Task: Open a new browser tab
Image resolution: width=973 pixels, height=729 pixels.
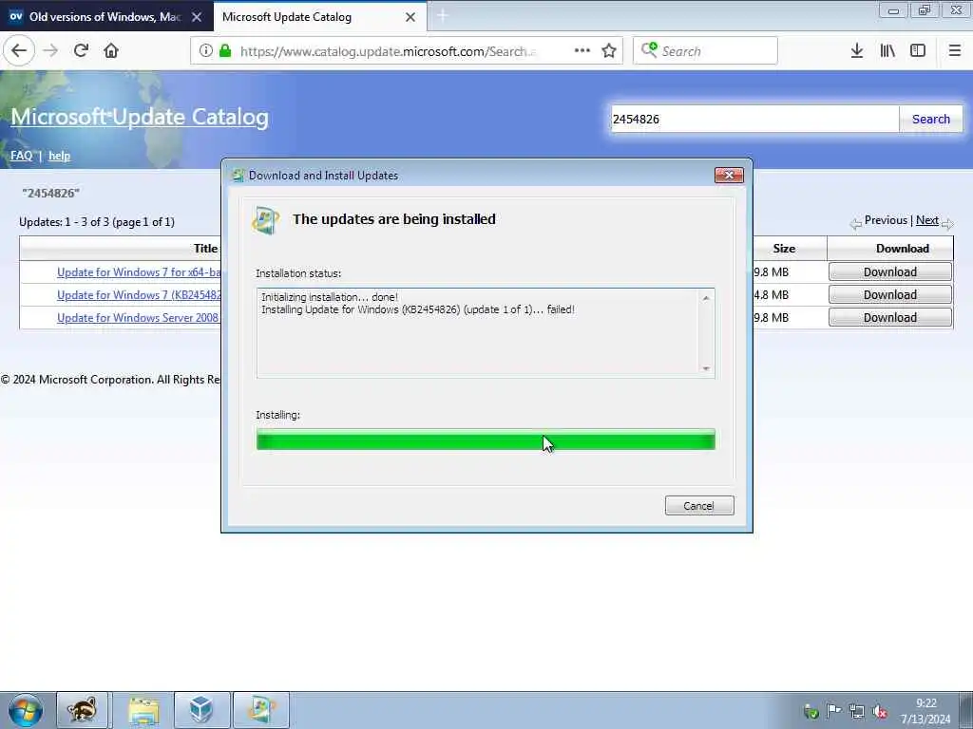Action: 443,17
